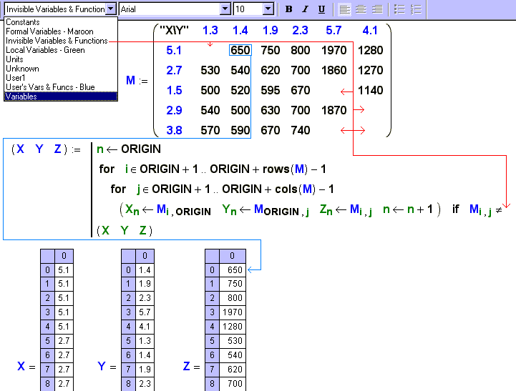The height and width of the screenshot is (391, 516).
Task: Select Local Variables - Green style
Action: (61, 50)
